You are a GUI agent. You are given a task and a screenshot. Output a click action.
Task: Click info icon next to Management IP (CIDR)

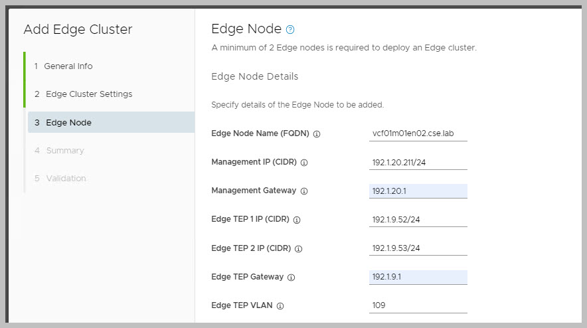304,163
